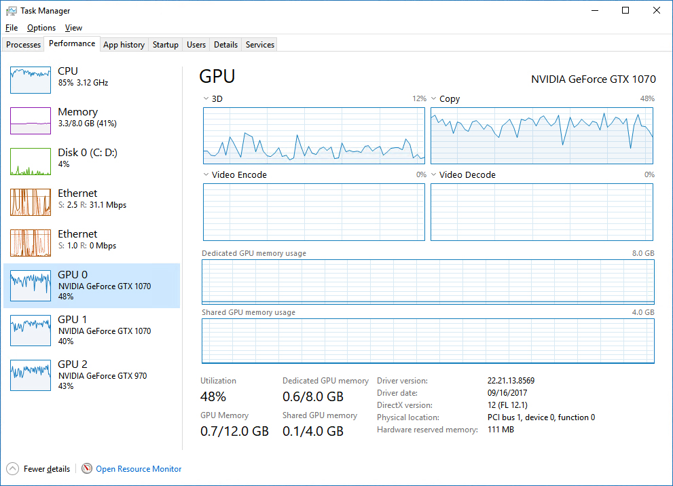
Task: Click the 111 MB hardware reserved value
Action: pos(501,430)
